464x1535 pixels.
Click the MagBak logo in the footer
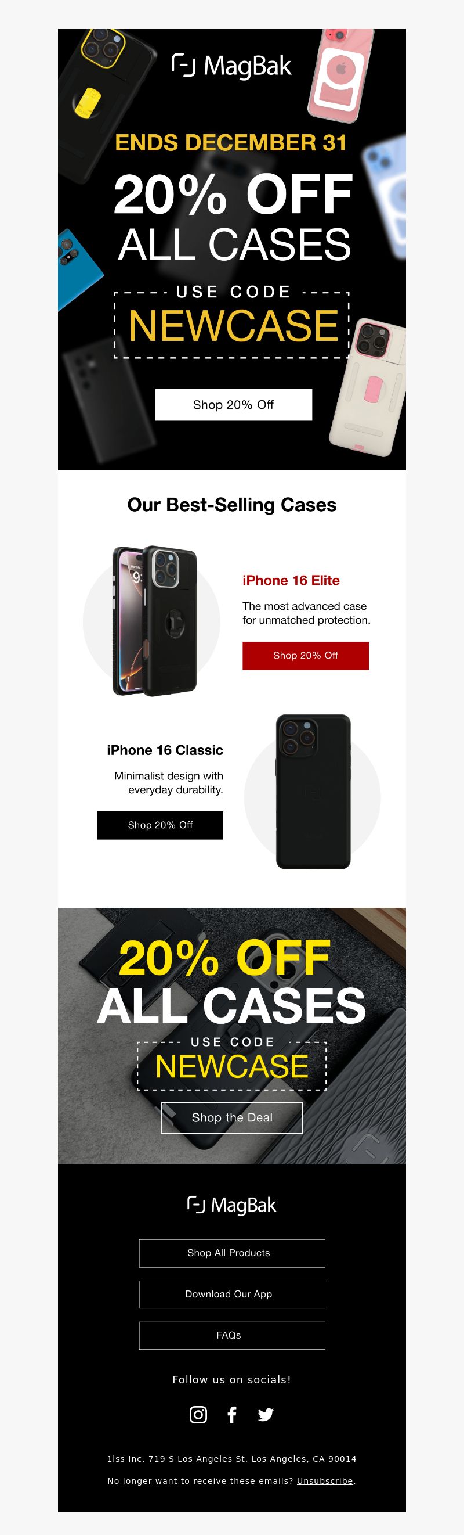coord(231,1205)
